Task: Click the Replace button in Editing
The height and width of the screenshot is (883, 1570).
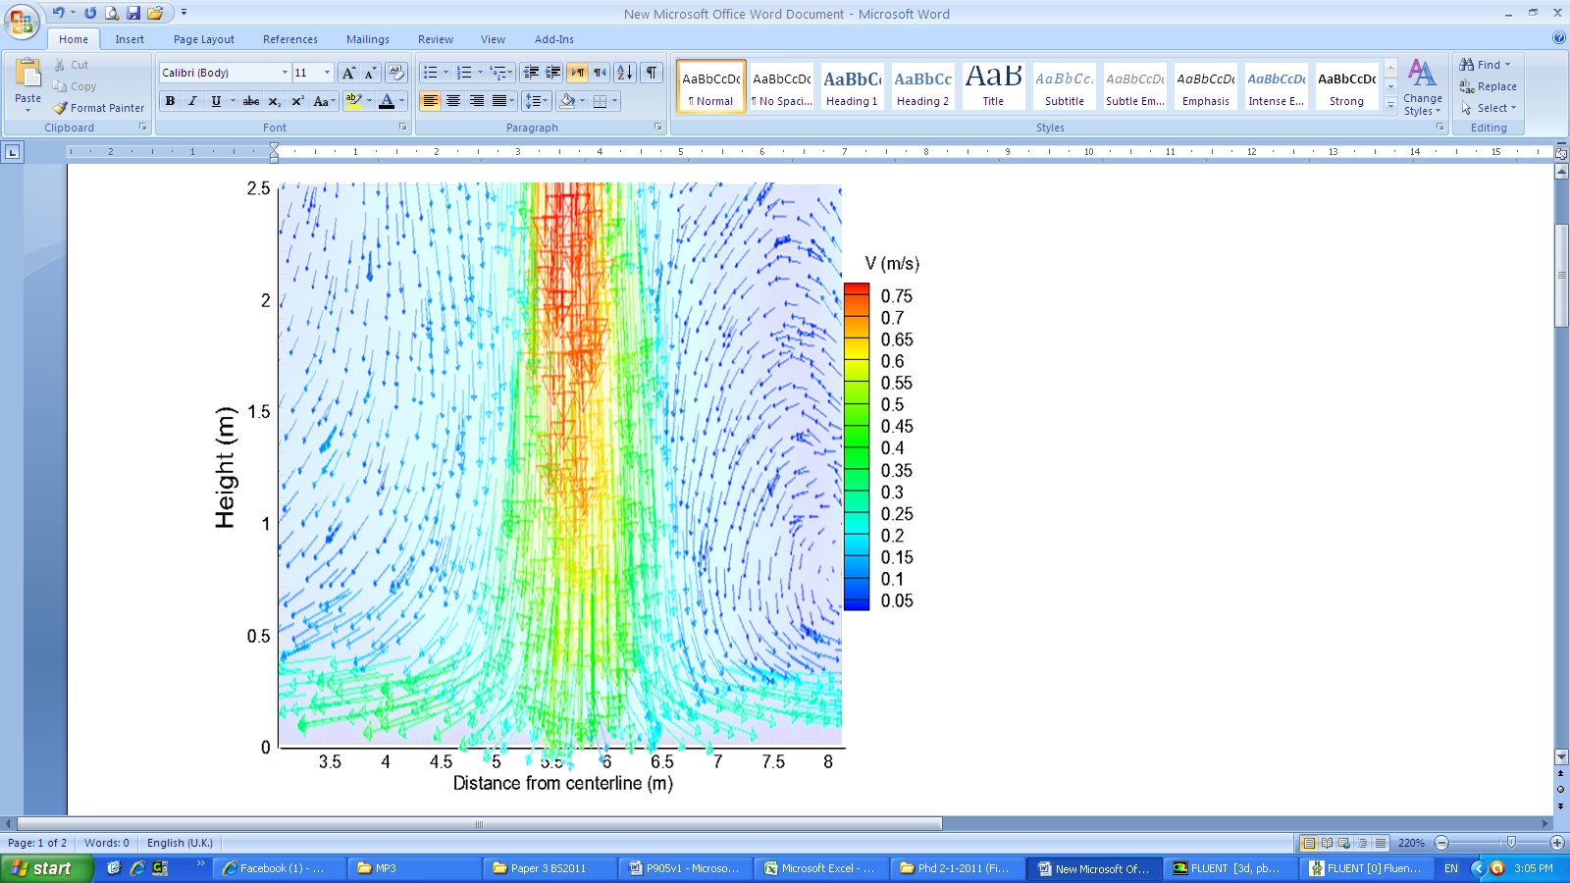Action: (1489, 86)
